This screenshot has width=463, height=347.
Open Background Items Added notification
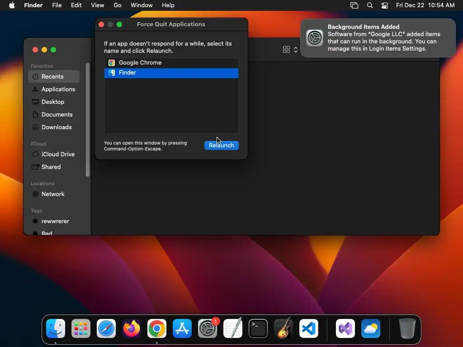click(378, 38)
